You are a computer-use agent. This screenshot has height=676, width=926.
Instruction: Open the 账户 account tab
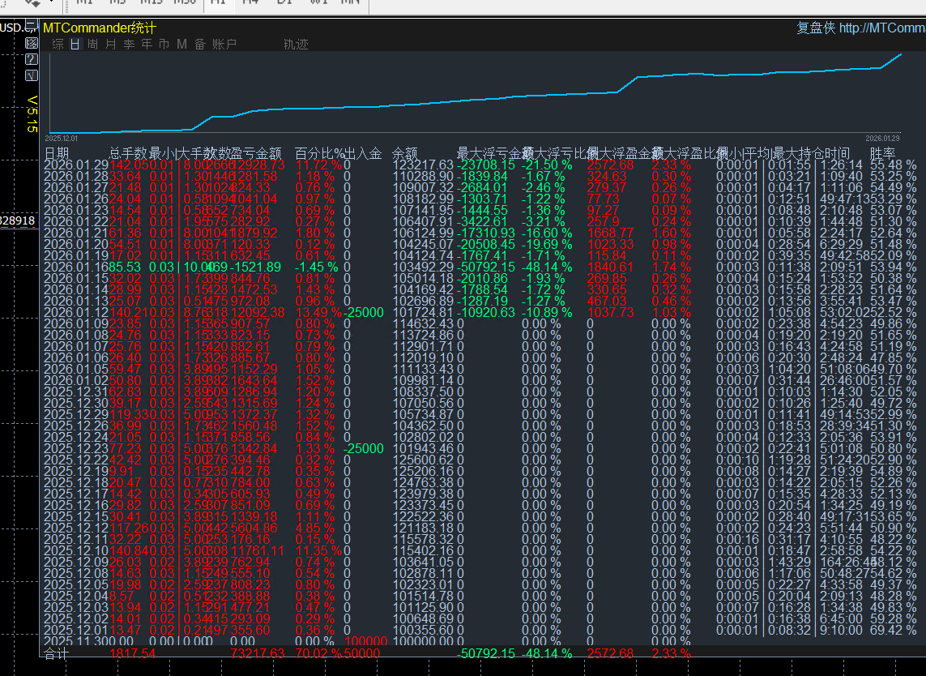pos(224,45)
